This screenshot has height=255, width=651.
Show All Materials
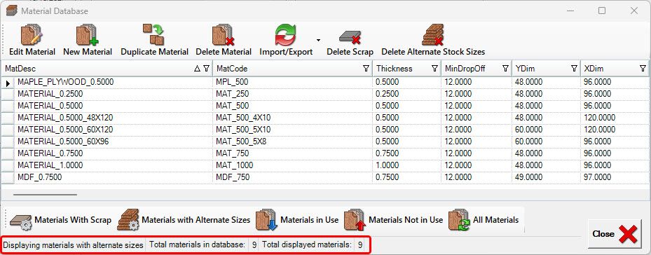click(x=484, y=220)
